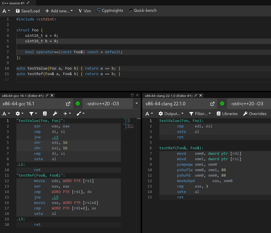The image size is (271, 233).
Task: Open the Add new... dropdown in editor
Action: [59, 11]
